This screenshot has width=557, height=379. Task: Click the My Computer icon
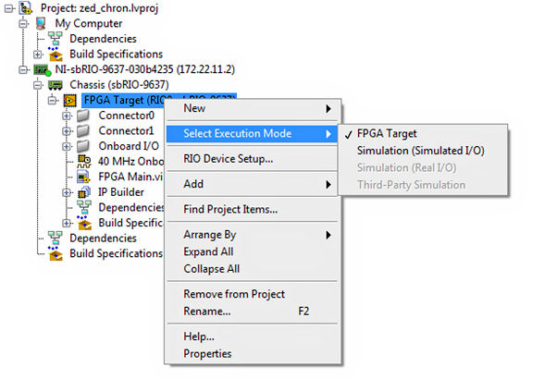[41, 23]
